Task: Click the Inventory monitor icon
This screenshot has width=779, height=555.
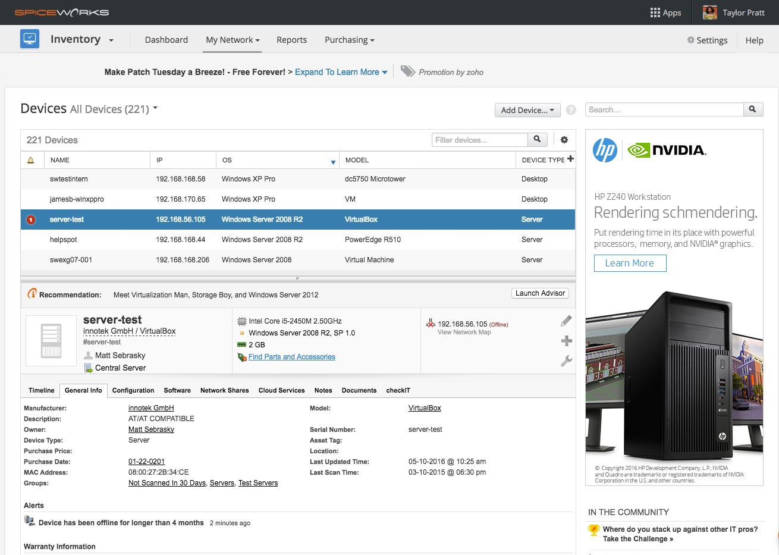Action: 29,39
